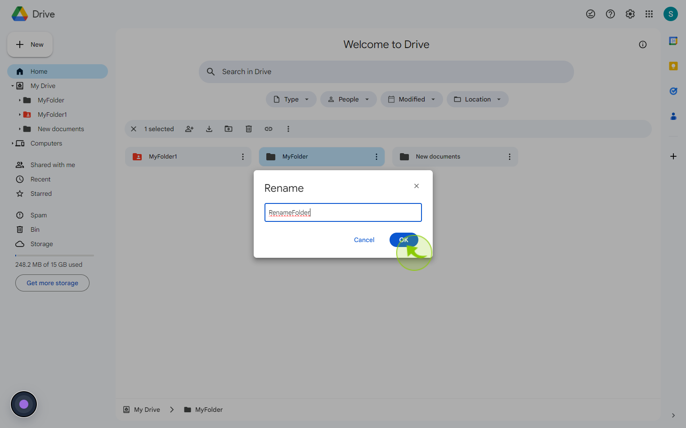The height and width of the screenshot is (428, 686).
Task: Click Cancel in the Rename dialog
Action: tap(364, 240)
